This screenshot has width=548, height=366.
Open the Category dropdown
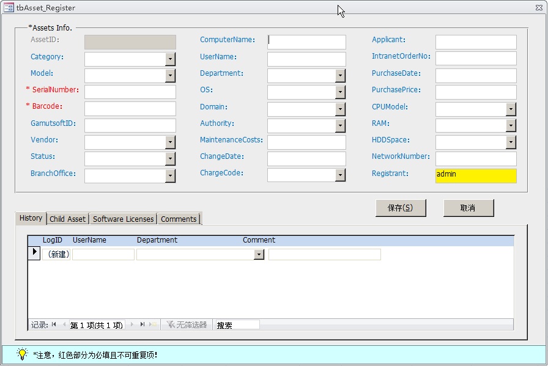click(x=170, y=59)
